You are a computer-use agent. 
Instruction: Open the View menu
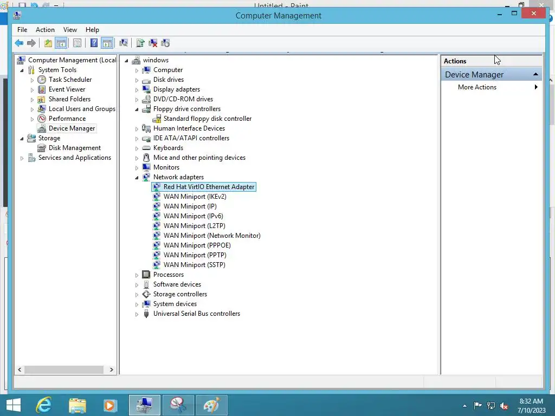pyautogui.click(x=70, y=30)
